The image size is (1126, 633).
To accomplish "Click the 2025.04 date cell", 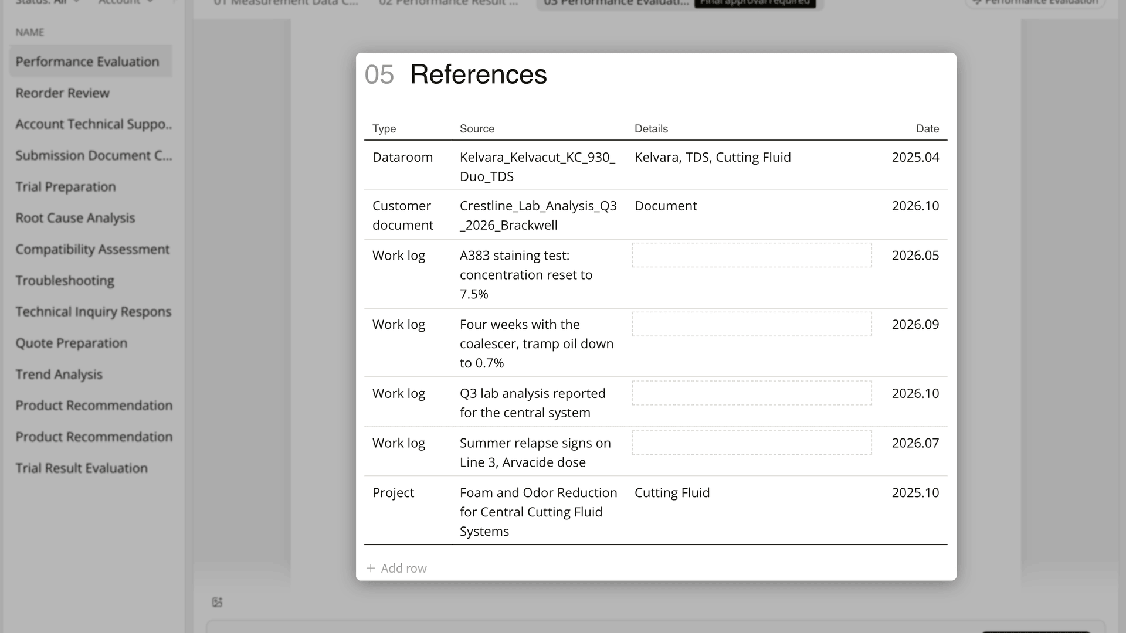I will [915, 157].
